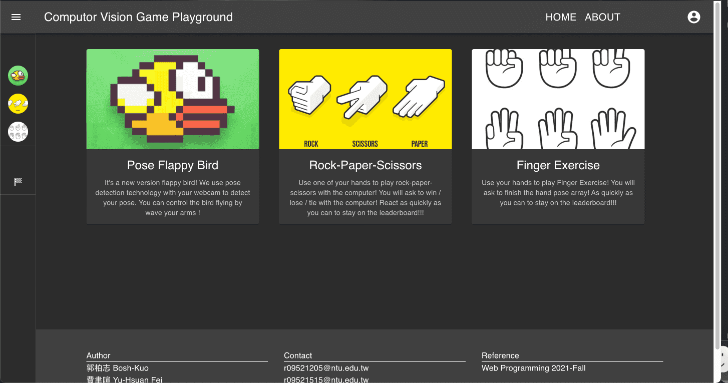Click the Pose Flappy Bird card title

pyautogui.click(x=173, y=165)
